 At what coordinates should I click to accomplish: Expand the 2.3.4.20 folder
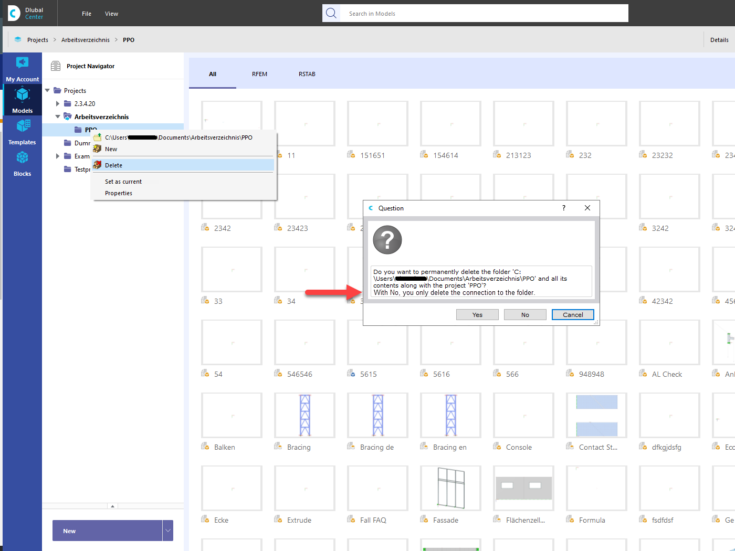(58, 104)
